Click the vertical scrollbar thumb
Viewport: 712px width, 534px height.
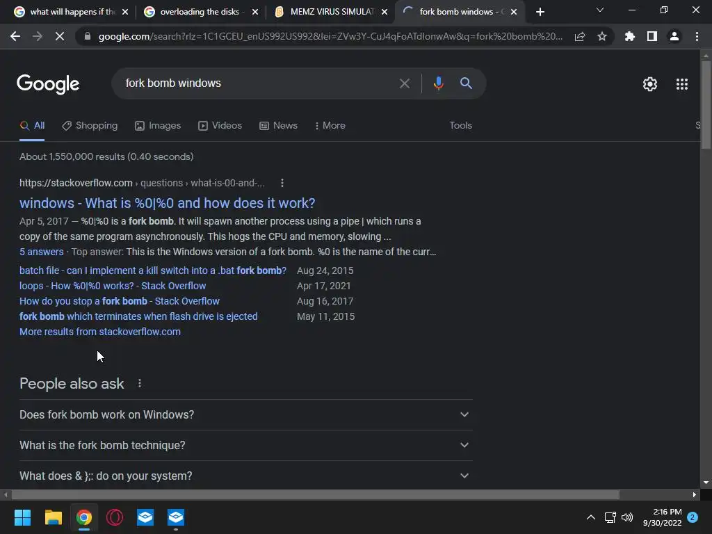coord(706,104)
